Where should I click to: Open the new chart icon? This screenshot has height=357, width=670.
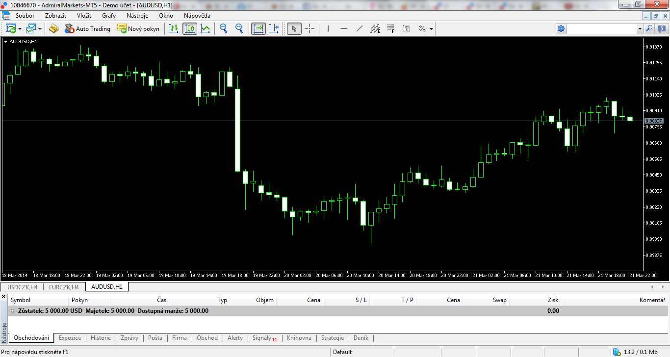(11, 28)
